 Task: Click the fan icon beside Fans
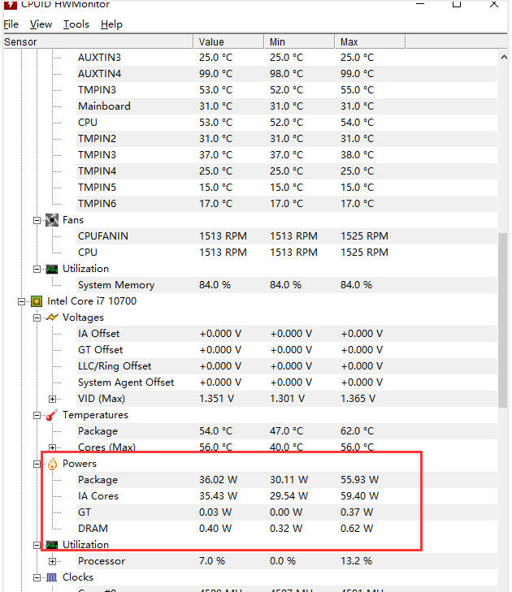[52, 220]
